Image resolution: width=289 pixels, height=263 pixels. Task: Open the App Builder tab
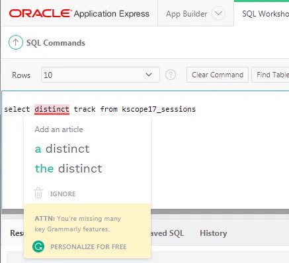pyautogui.click(x=186, y=14)
